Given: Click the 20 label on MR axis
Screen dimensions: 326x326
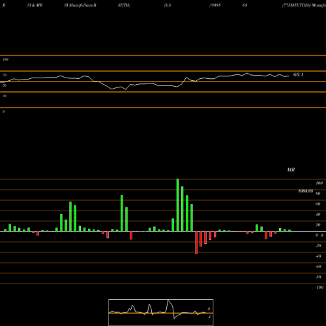Looking at the screenshot, I should pos(318,225).
